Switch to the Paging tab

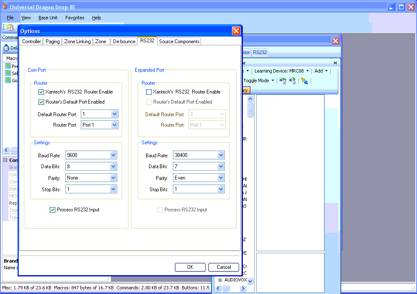pos(52,42)
